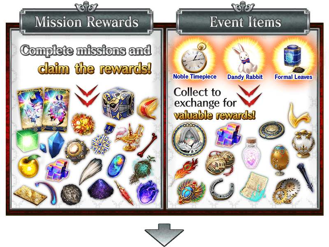This screenshot has width=329, height=247.
Task: Click red chevrons in Mission Rewards panel
Action: tap(87, 96)
